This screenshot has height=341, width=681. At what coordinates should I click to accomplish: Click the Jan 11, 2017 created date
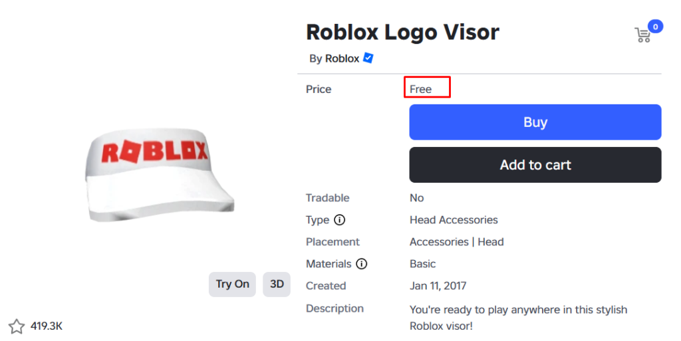(438, 286)
